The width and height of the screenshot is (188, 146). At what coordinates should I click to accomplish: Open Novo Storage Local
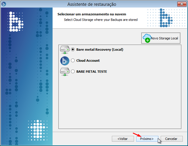(x=161, y=38)
